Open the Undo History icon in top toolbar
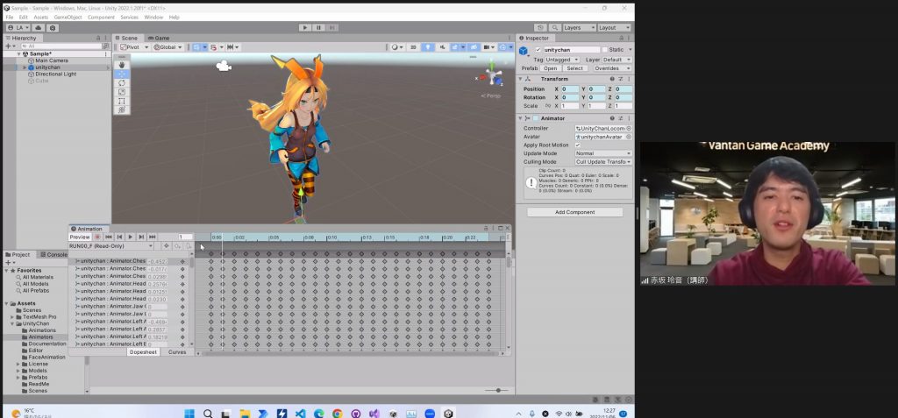Image resolution: width=898 pixels, height=418 pixels. click(541, 27)
